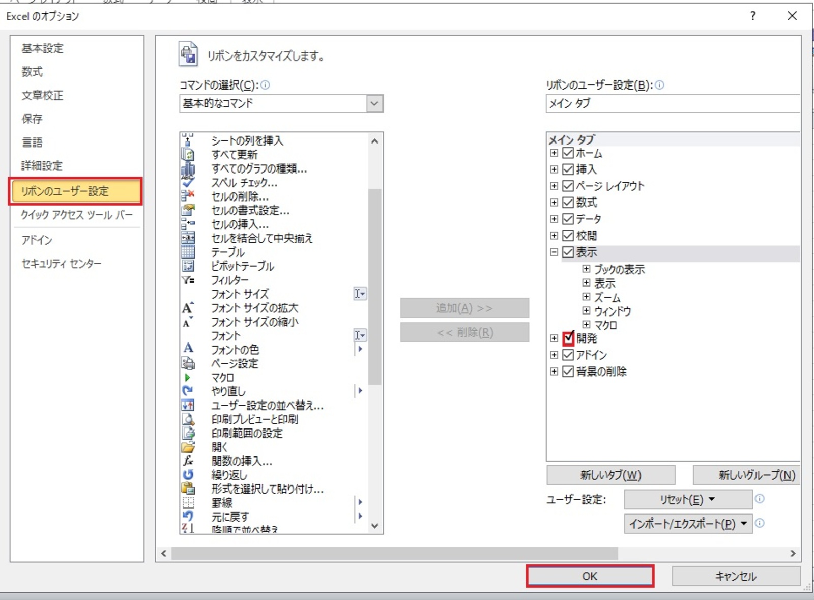This screenshot has height=600, width=814.
Task: Click the '関数の挿入' fx icon
Action: click(188, 461)
